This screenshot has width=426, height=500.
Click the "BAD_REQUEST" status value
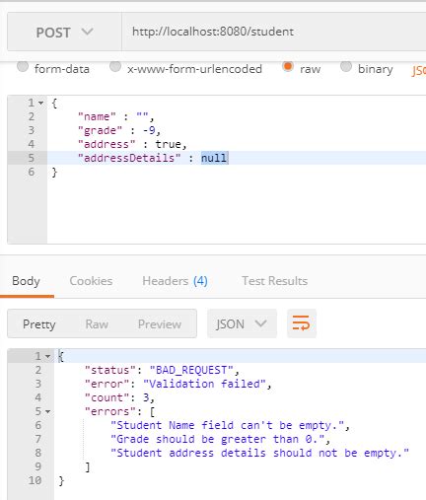(x=191, y=370)
